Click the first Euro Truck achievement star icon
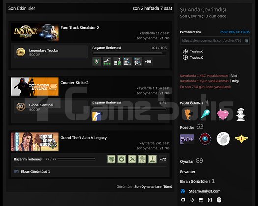The width and height of the screenshot is (258, 206). click(x=97, y=62)
